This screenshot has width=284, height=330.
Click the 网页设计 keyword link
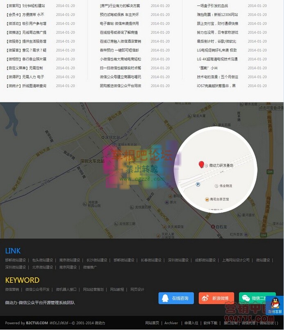(x=137, y=289)
